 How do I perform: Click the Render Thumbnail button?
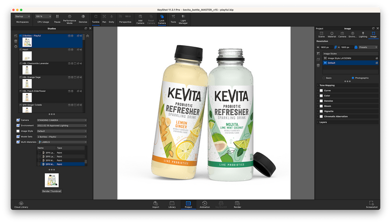point(52,191)
